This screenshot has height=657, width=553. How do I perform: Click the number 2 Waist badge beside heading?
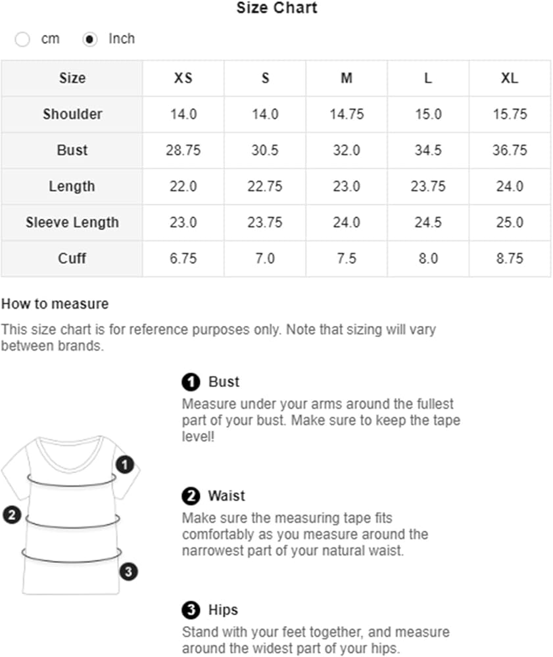pos(190,496)
